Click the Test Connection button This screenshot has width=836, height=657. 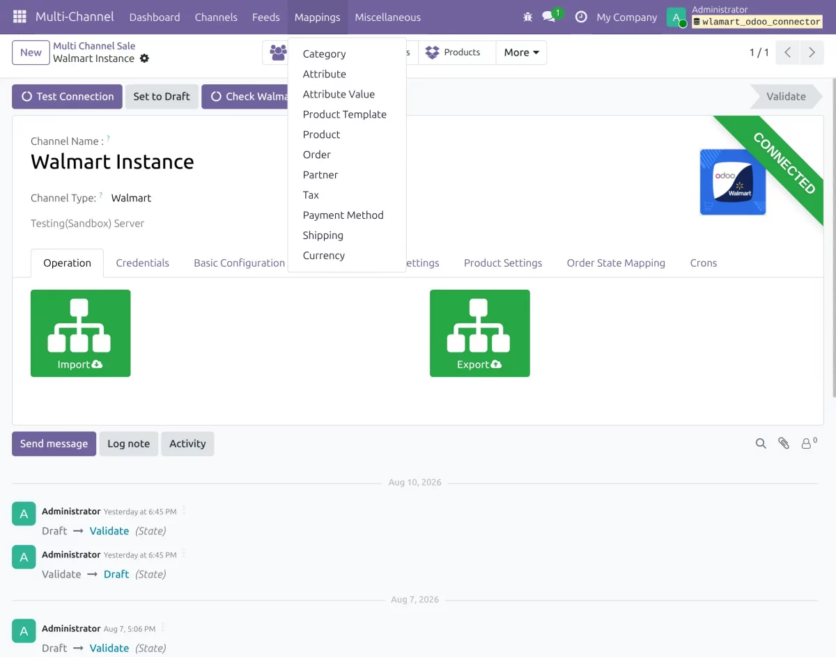coord(67,96)
